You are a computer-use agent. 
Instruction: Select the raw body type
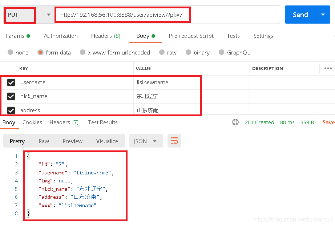(168, 52)
